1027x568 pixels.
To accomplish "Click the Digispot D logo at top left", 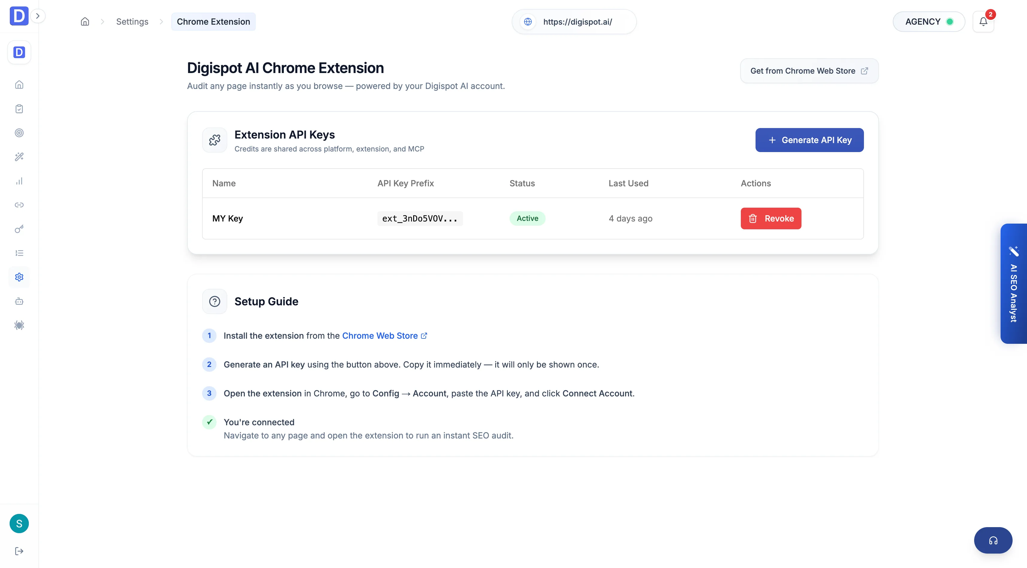I will click(19, 16).
